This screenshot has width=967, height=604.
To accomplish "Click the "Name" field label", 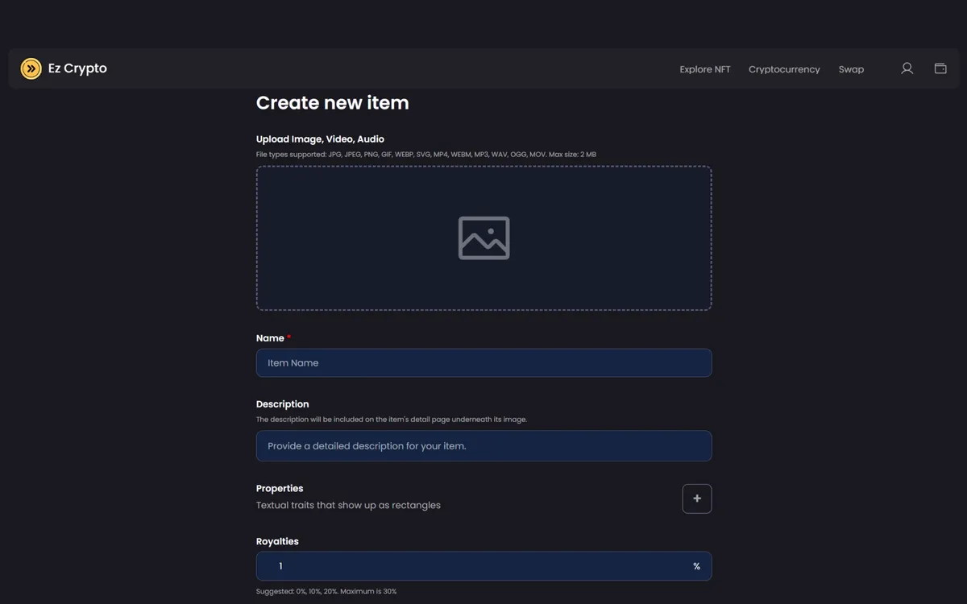I will (x=270, y=338).
